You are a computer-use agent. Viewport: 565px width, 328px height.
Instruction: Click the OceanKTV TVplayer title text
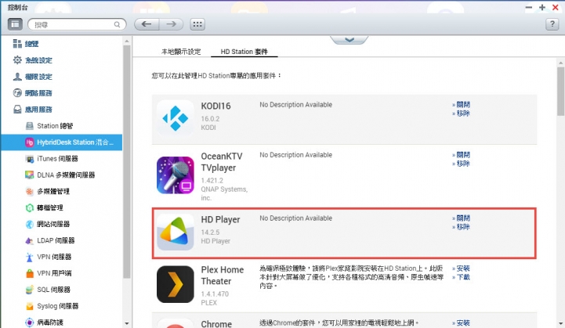click(x=222, y=162)
